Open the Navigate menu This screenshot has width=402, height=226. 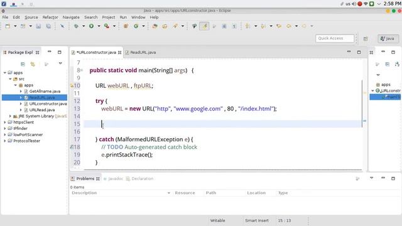71,17
